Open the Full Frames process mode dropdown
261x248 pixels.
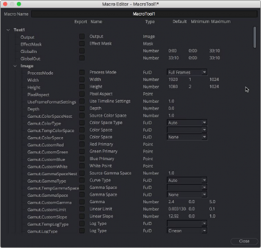coord(187,72)
